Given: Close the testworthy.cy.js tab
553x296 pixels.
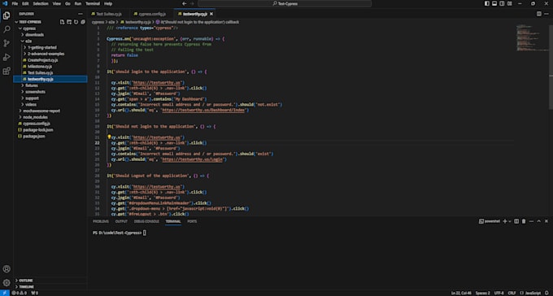Looking at the screenshot, I should click(211, 14).
